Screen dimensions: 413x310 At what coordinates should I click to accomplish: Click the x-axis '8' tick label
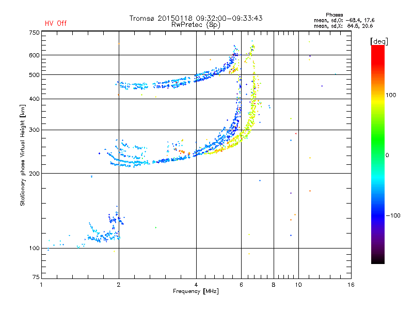point(274,285)
